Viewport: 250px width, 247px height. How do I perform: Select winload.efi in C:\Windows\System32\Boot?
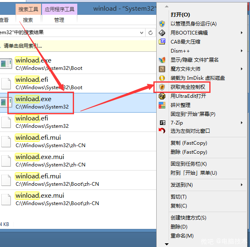click(x=78, y=83)
